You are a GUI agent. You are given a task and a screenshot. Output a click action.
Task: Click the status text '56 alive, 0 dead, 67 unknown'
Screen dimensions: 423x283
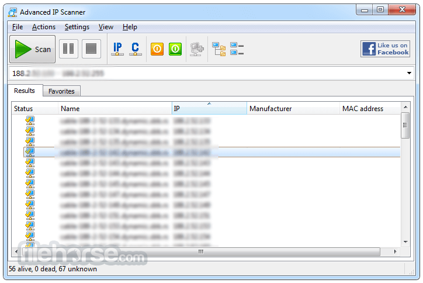53,269
